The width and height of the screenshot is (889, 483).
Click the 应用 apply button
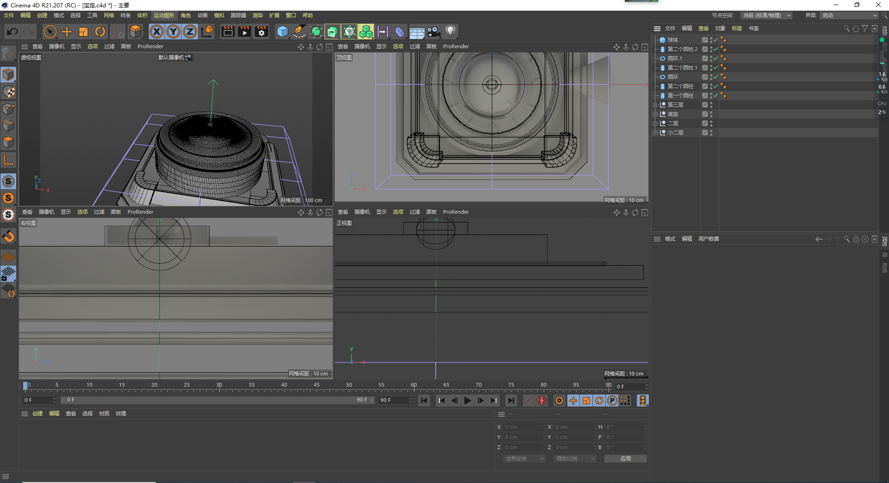coord(625,458)
